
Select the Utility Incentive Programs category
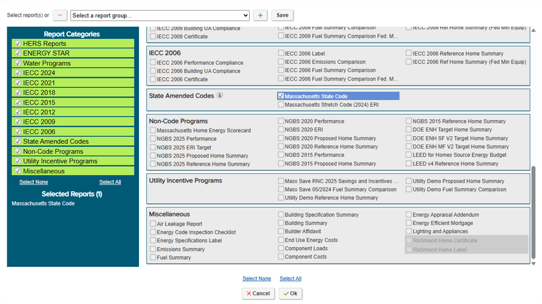(x=73, y=161)
